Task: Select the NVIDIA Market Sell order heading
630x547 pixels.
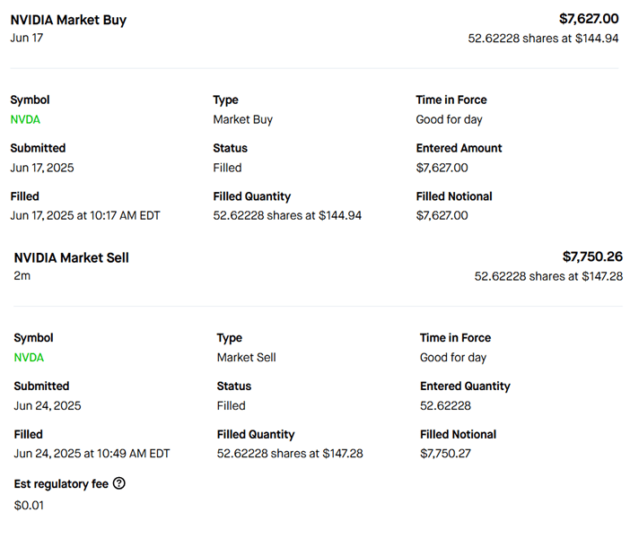Action: point(71,258)
